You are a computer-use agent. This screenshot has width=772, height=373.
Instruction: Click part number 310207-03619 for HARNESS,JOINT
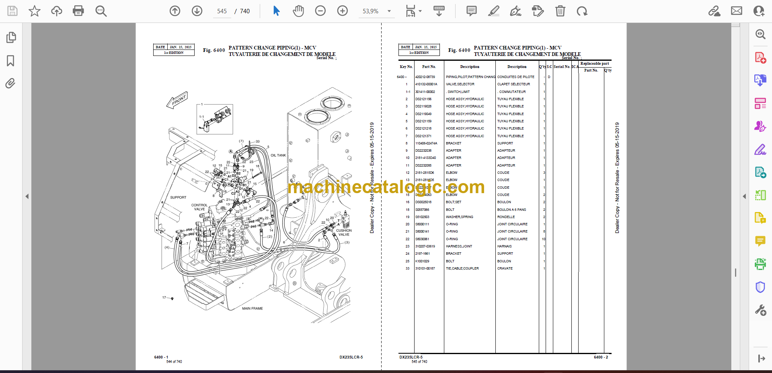425,246
